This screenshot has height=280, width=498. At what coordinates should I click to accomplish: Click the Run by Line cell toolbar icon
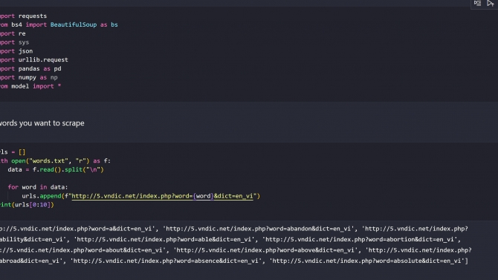[477, 3]
